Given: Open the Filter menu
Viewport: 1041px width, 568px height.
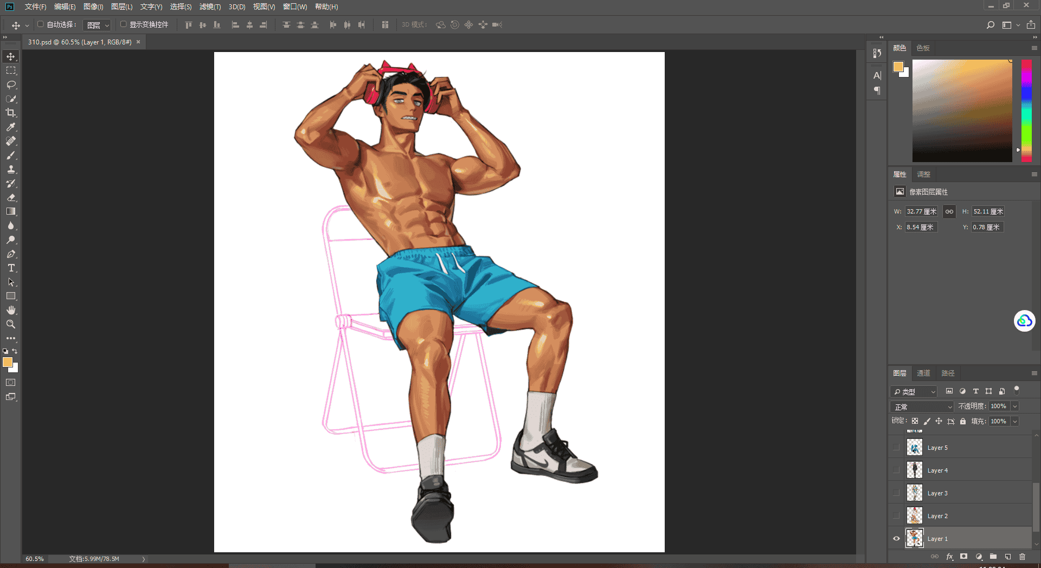Looking at the screenshot, I should click(210, 7).
